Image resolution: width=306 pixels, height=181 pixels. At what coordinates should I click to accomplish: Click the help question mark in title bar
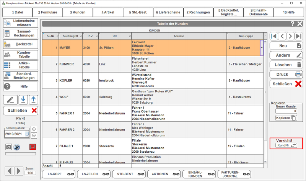pos(292,24)
